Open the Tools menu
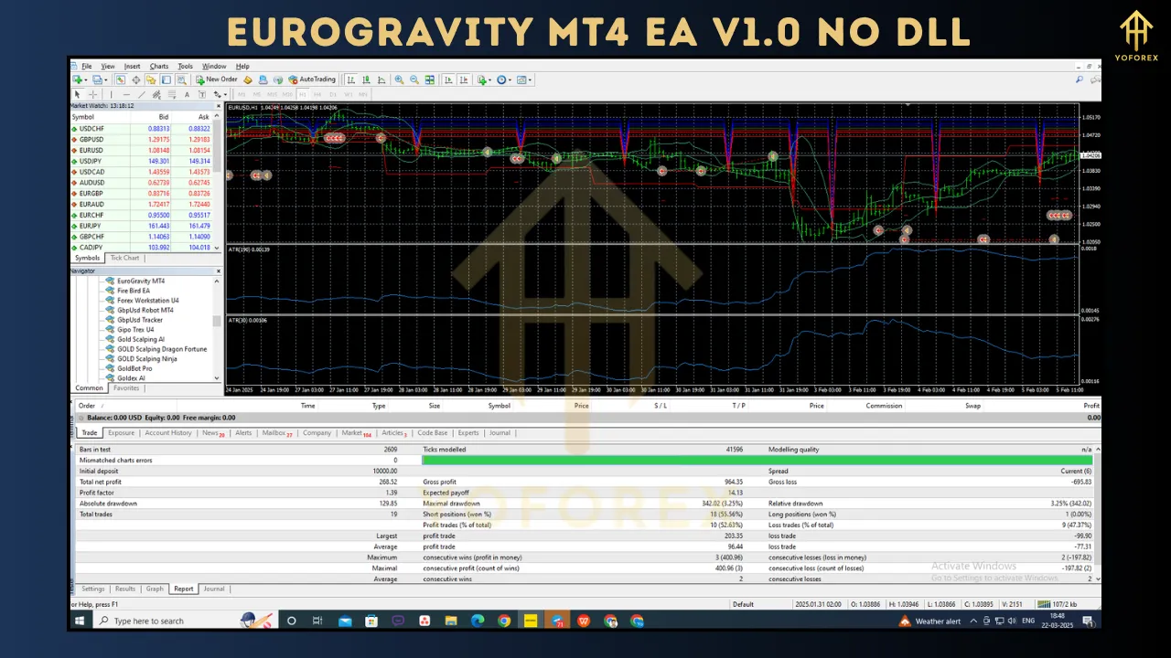The height and width of the screenshot is (658, 1171). [186, 67]
